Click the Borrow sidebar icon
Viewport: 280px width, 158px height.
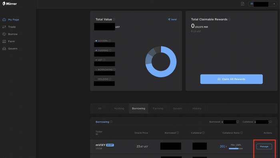coord(4,34)
